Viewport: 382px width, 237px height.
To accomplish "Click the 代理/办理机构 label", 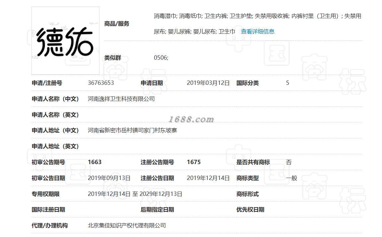I will pos(50,225).
